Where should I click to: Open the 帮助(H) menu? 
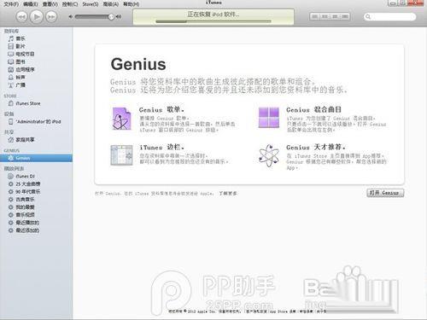[x=132, y=4]
